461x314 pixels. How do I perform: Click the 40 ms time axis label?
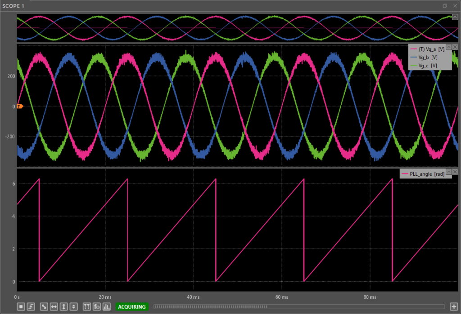(x=193, y=297)
